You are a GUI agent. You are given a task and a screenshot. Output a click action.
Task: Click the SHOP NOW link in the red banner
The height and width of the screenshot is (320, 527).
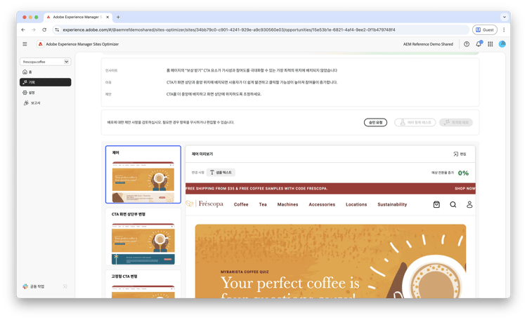pyautogui.click(x=465, y=189)
